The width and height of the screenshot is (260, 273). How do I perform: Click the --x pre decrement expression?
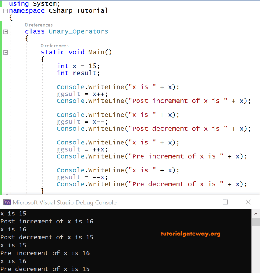click(98, 177)
